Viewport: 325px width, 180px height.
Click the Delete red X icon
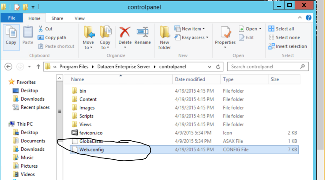coord(125,33)
